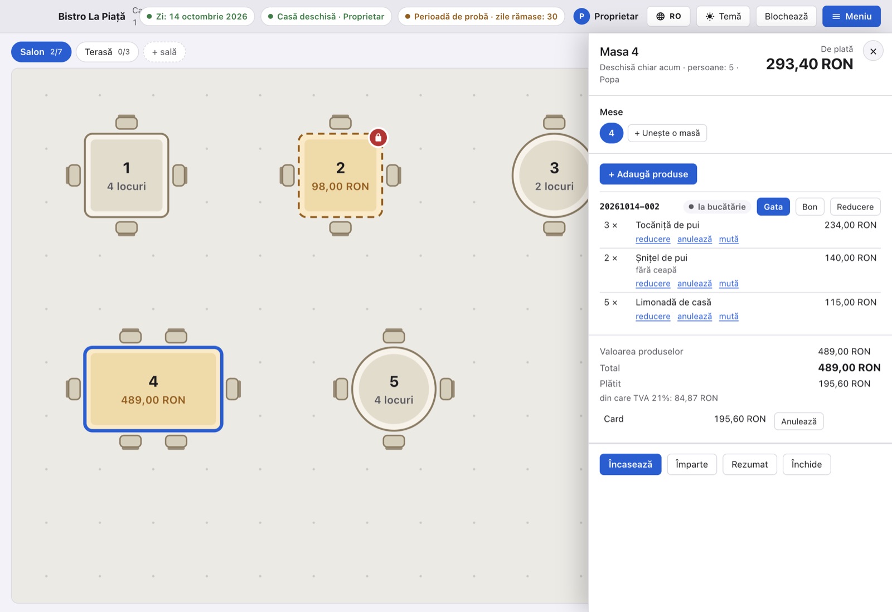The image size is (892, 612).
Task: Click the Proprietar user avatar
Action: tap(581, 16)
